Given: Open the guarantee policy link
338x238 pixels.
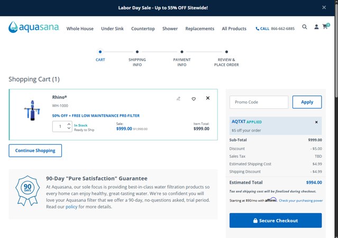Looking at the screenshot, I should (x=71, y=207).
